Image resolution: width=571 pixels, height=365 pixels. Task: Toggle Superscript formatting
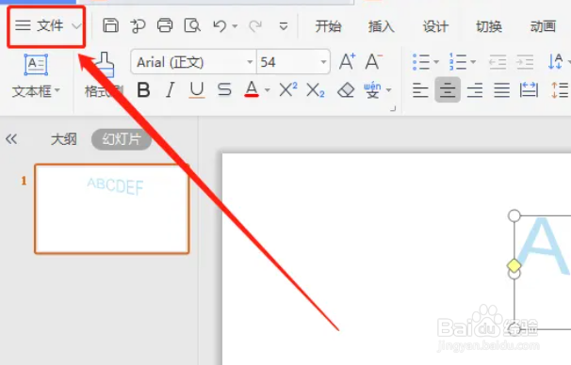click(288, 89)
